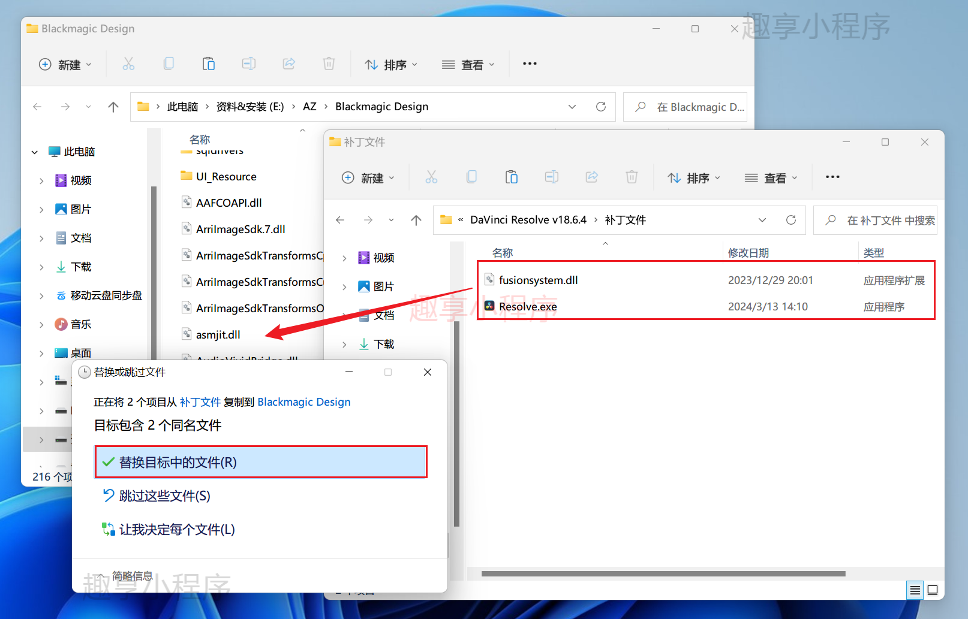
Task: Click 资料&安装 (E:) breadcrumb
Action: coord(250,107)
